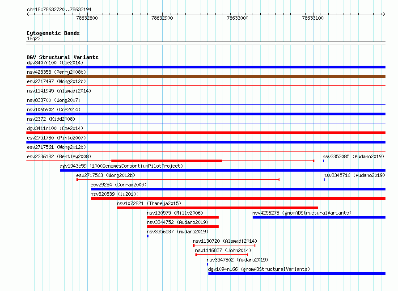Click the nsv1130720 (Alsmadi2014) label
This screenshot has height=291, width=398.
225,241
